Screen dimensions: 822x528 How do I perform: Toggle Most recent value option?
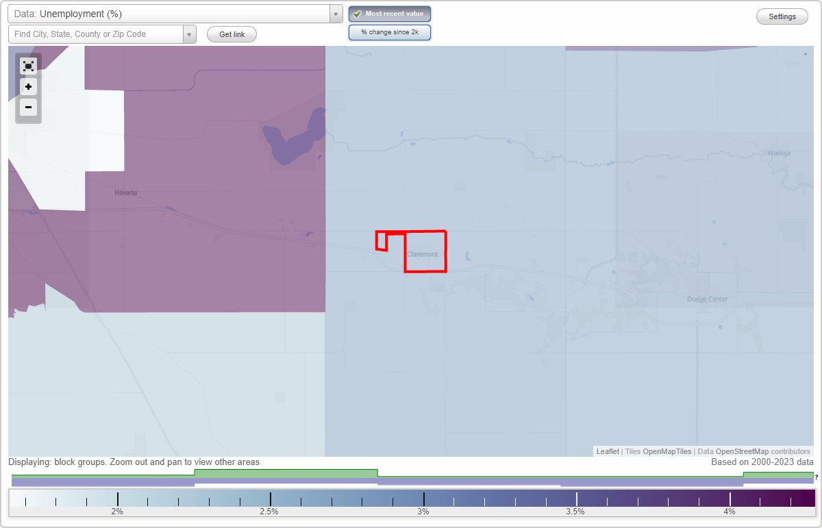tap(390, 14)
